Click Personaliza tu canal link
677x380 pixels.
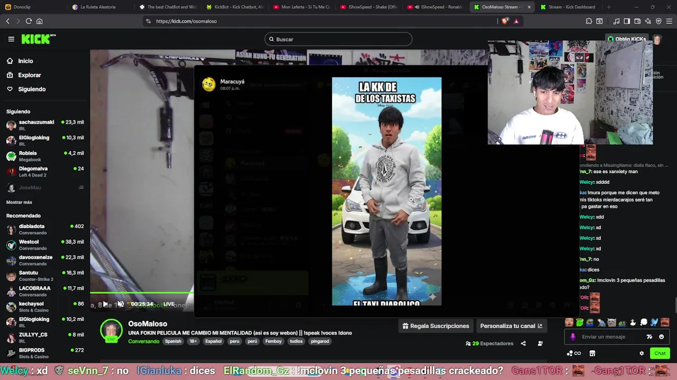pyautogui.click(x=511, y=326)
